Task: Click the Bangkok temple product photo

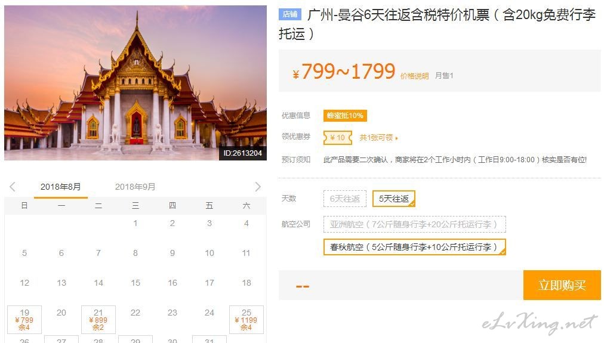Action: [x=135, y=83]
